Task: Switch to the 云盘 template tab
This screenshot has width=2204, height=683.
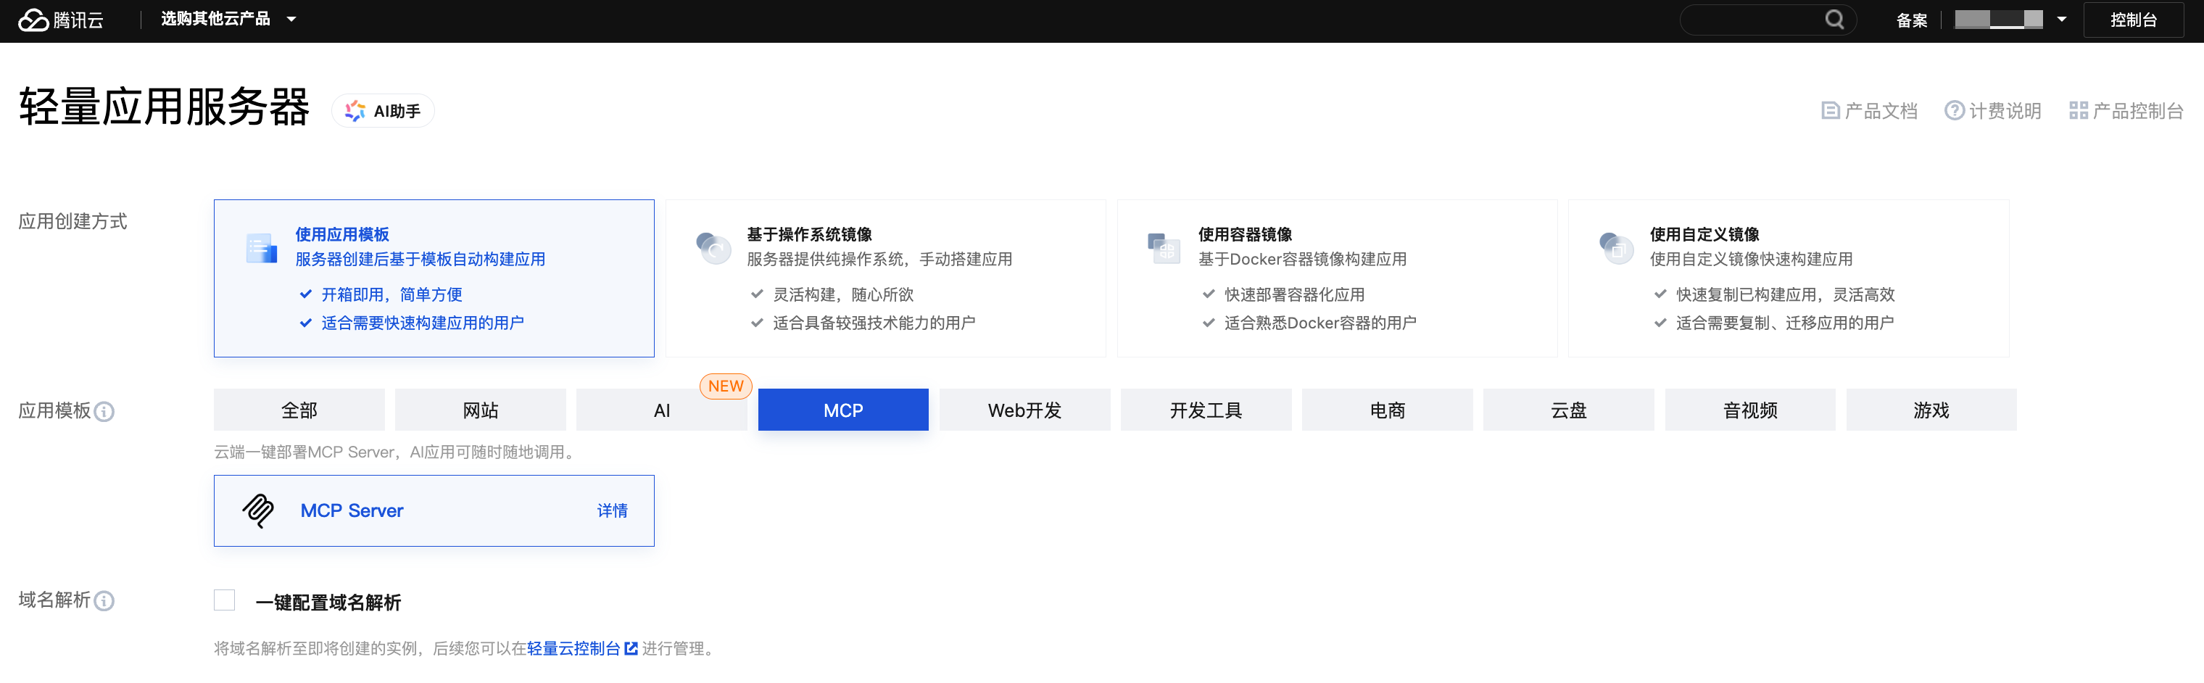Action: point(1569,410)
